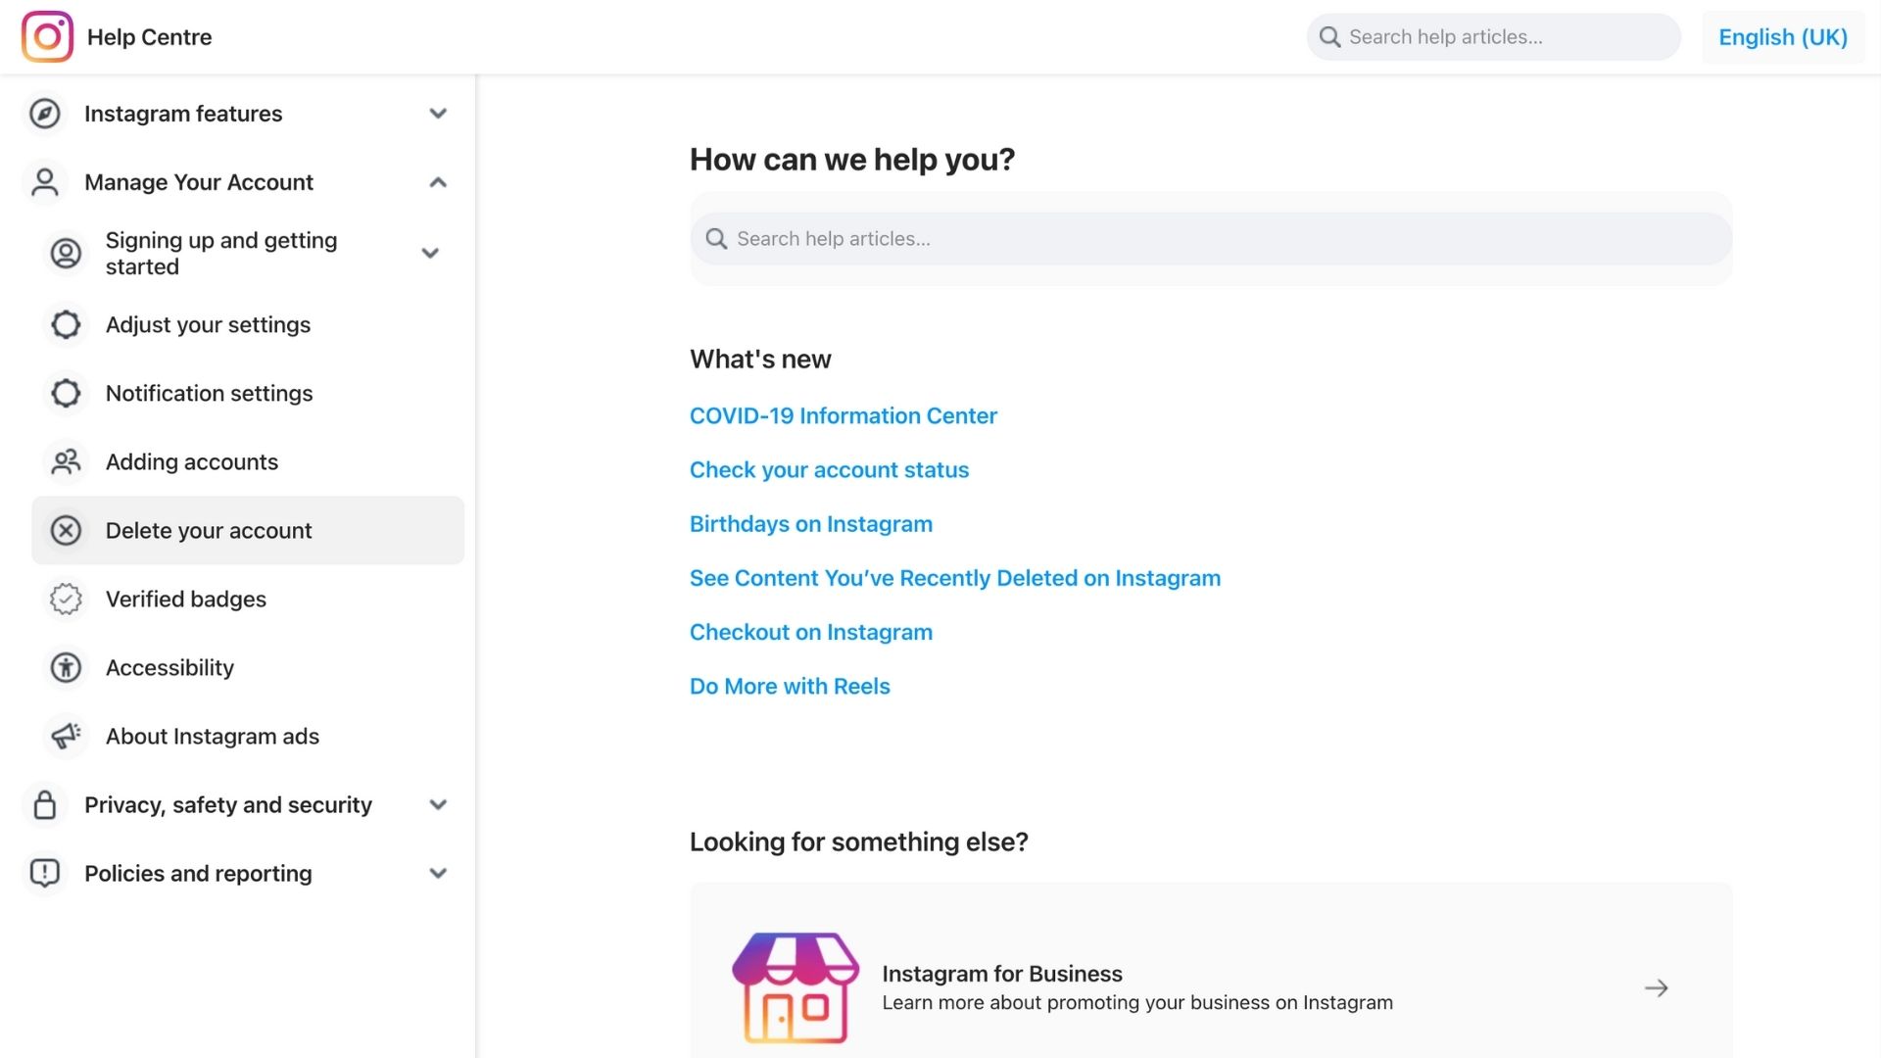1881x1058 pixels.
Task: Open Adjust your settings menu item
Action: 248,324
